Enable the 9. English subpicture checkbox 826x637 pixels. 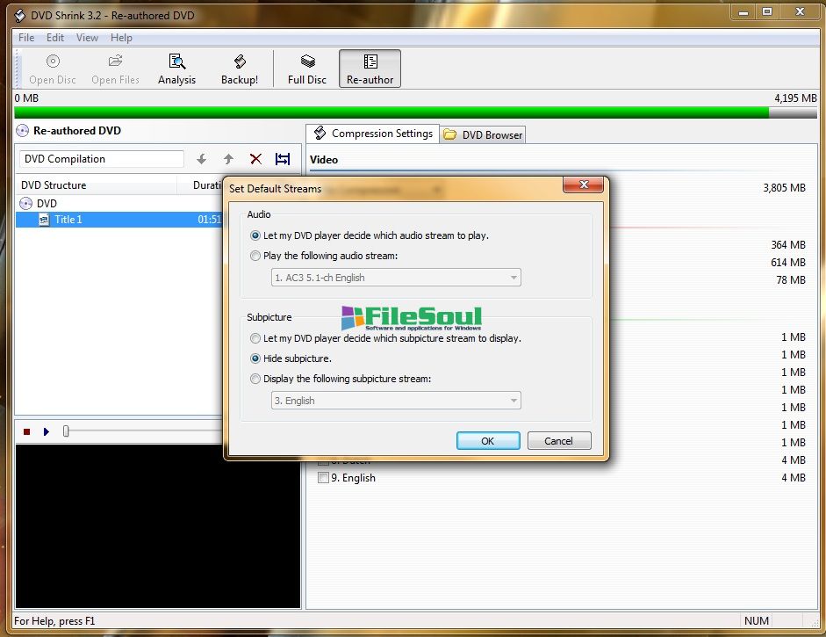coord(323,478)
